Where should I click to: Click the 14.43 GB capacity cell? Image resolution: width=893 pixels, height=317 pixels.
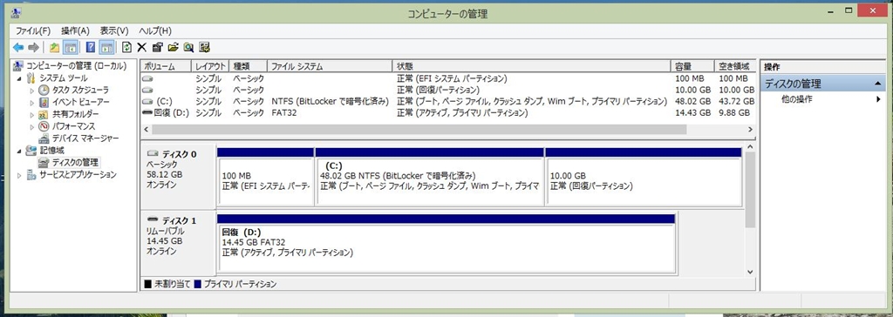(692, 112)
